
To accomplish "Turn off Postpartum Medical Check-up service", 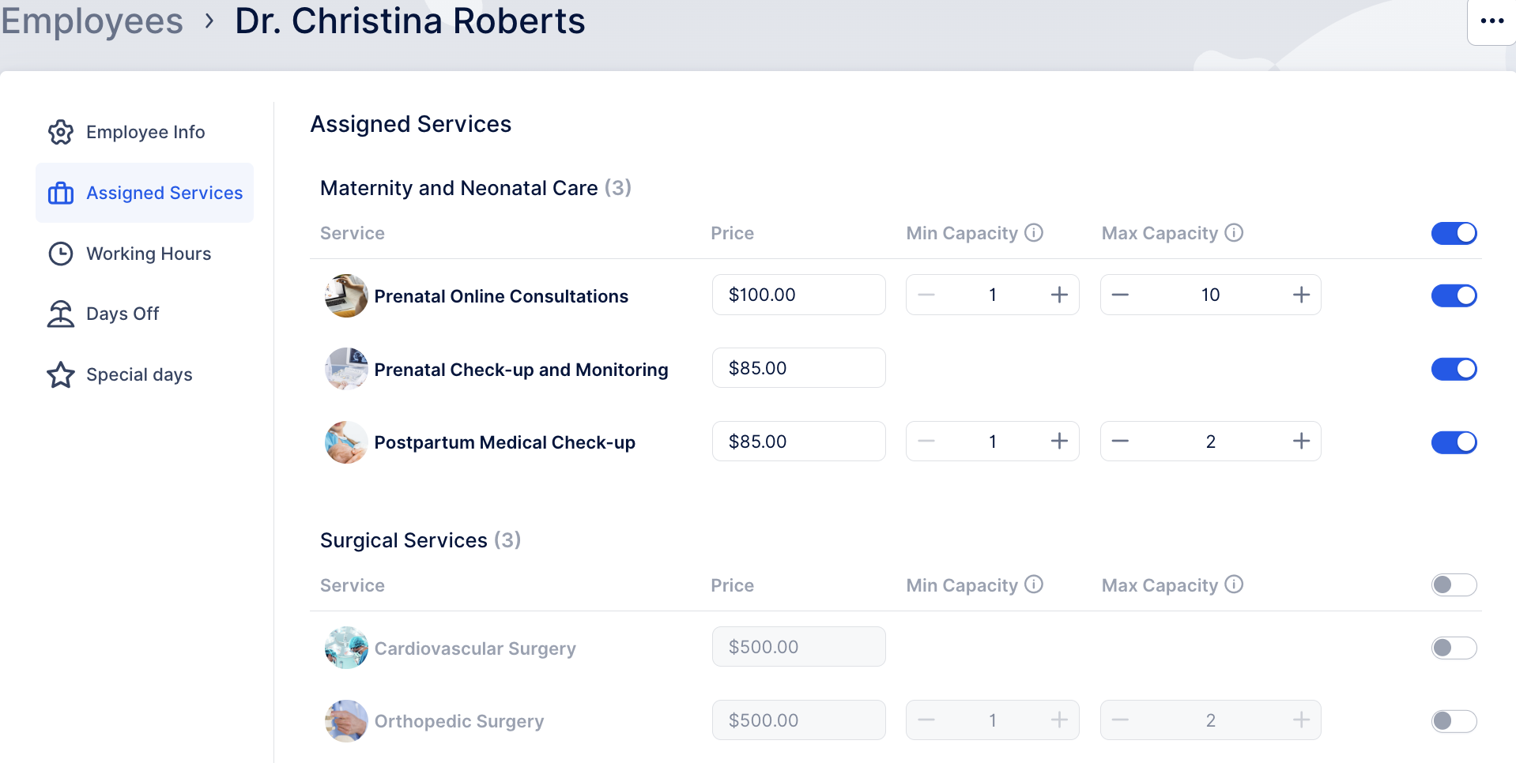I will tap(1454, 442).
